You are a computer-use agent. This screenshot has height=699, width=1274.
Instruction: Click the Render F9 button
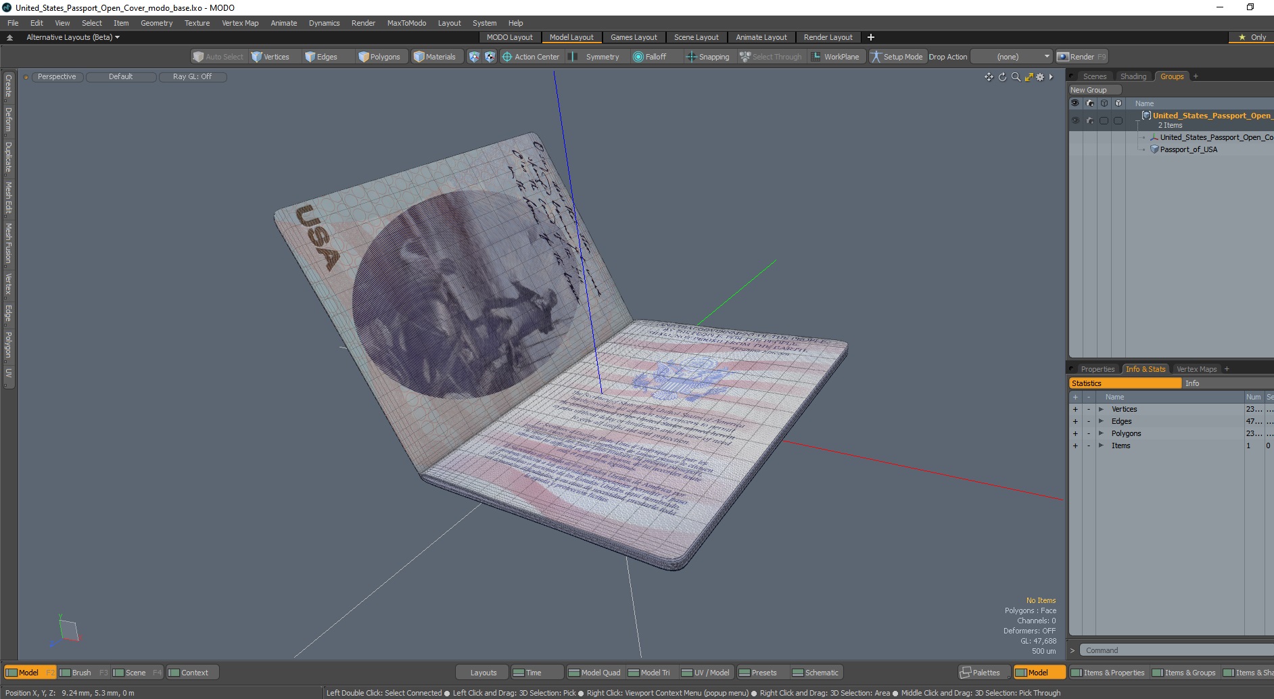[x=1082, y=57]
